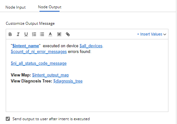177x124 pixels.
Task: Insert a bulleted list
Action: [x=42, y=34]
